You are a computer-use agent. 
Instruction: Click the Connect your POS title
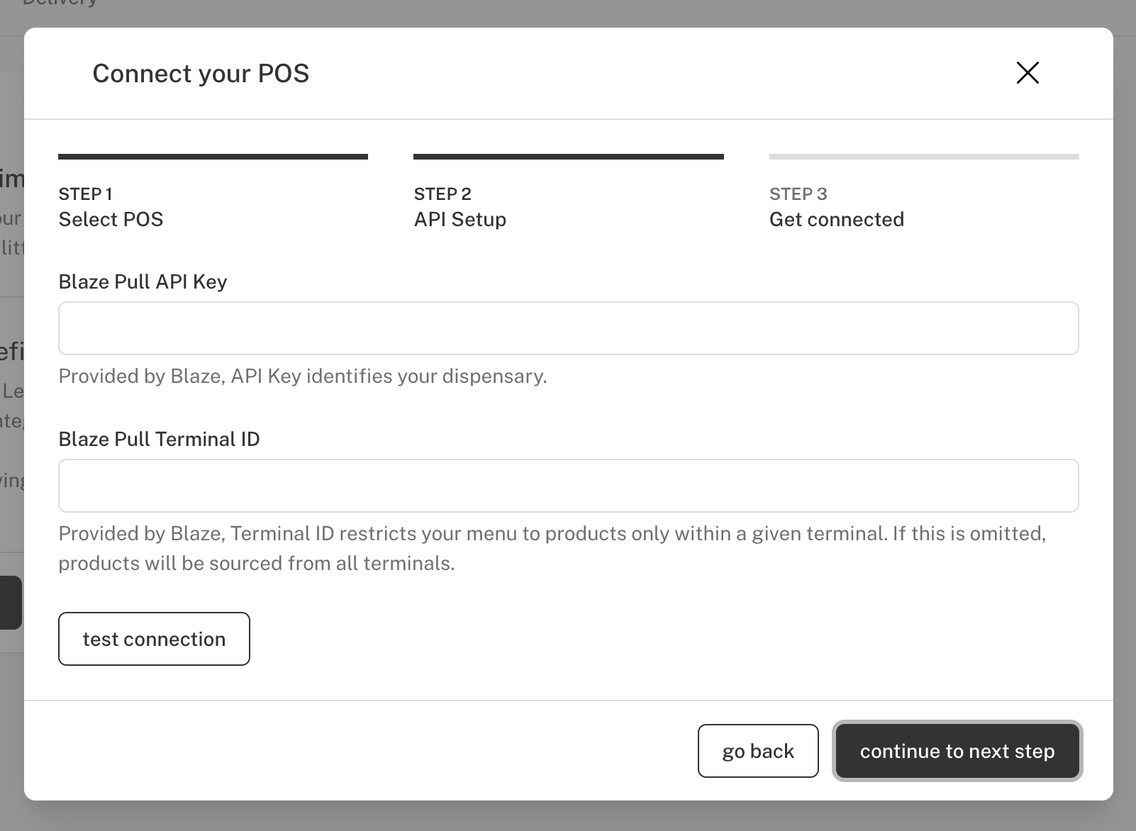coord(201,74)
